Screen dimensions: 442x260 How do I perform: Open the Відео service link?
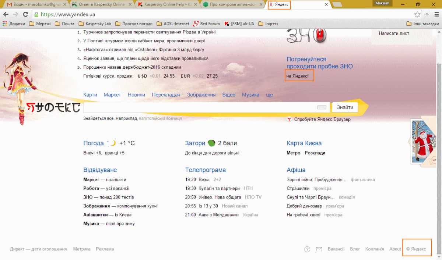(x=229, y=95)
